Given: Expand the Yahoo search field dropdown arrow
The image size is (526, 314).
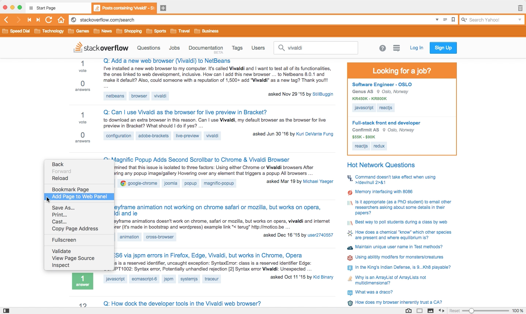Looking at the screenshot, I should pyautogui.click(x=520, y=20).
